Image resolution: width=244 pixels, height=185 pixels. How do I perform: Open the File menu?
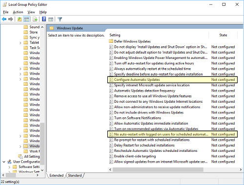6,12
